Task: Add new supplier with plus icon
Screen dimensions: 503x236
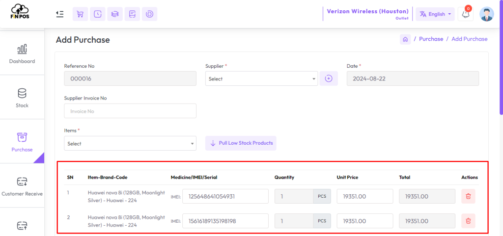Action: pos(329,79)
